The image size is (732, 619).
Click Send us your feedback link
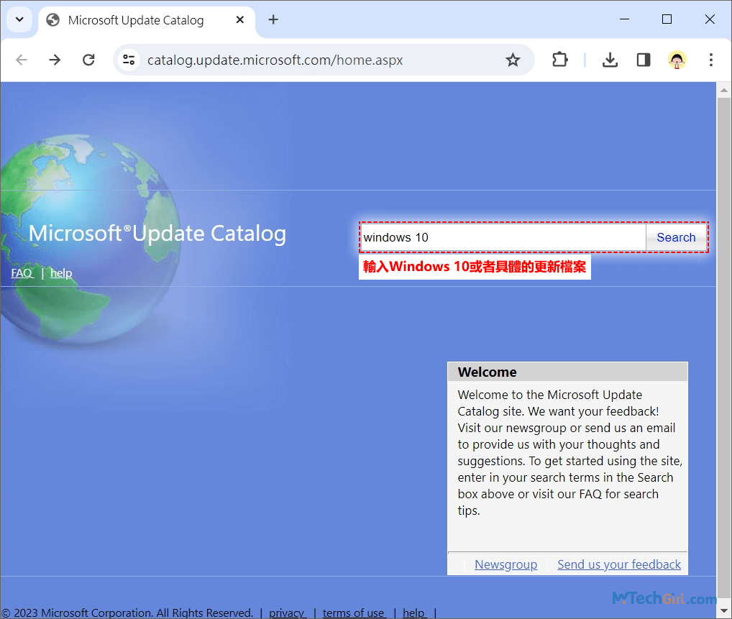618,564
